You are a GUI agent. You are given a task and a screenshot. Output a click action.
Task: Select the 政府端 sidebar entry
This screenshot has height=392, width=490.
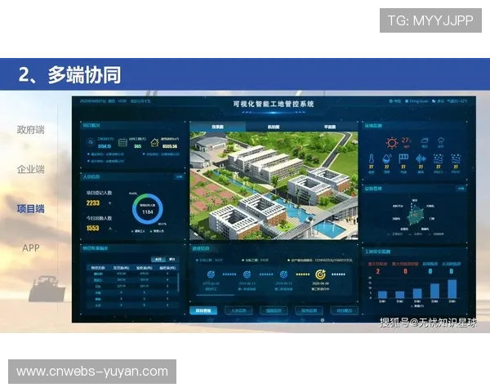[31, 129]
